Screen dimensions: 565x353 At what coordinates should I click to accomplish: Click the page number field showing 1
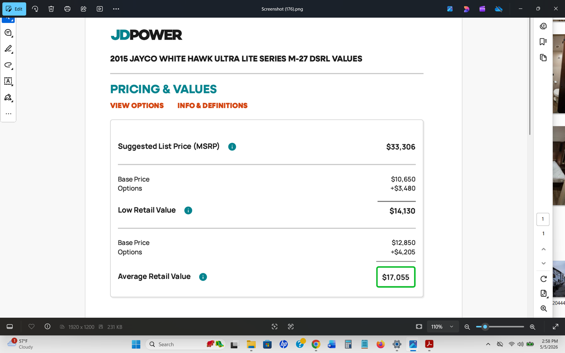click(543, 219)
